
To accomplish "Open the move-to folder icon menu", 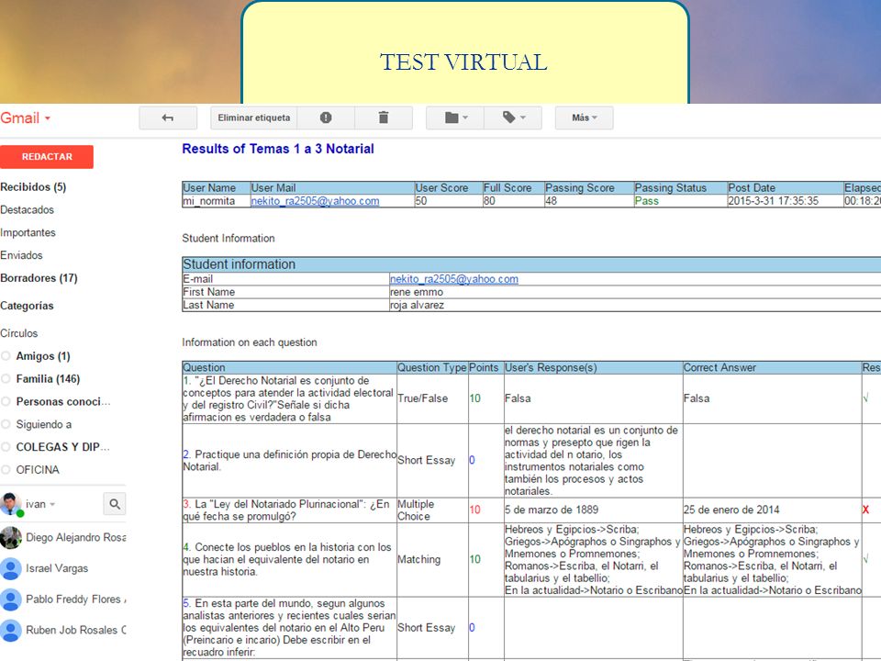I will (455, 118).
